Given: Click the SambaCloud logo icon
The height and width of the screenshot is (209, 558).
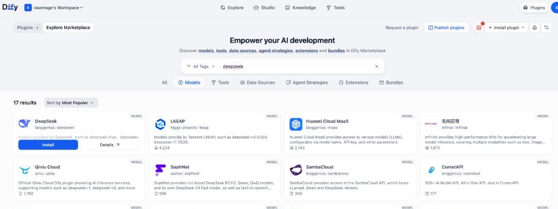Looking at the screenshot, I should [x=296, y=170].
